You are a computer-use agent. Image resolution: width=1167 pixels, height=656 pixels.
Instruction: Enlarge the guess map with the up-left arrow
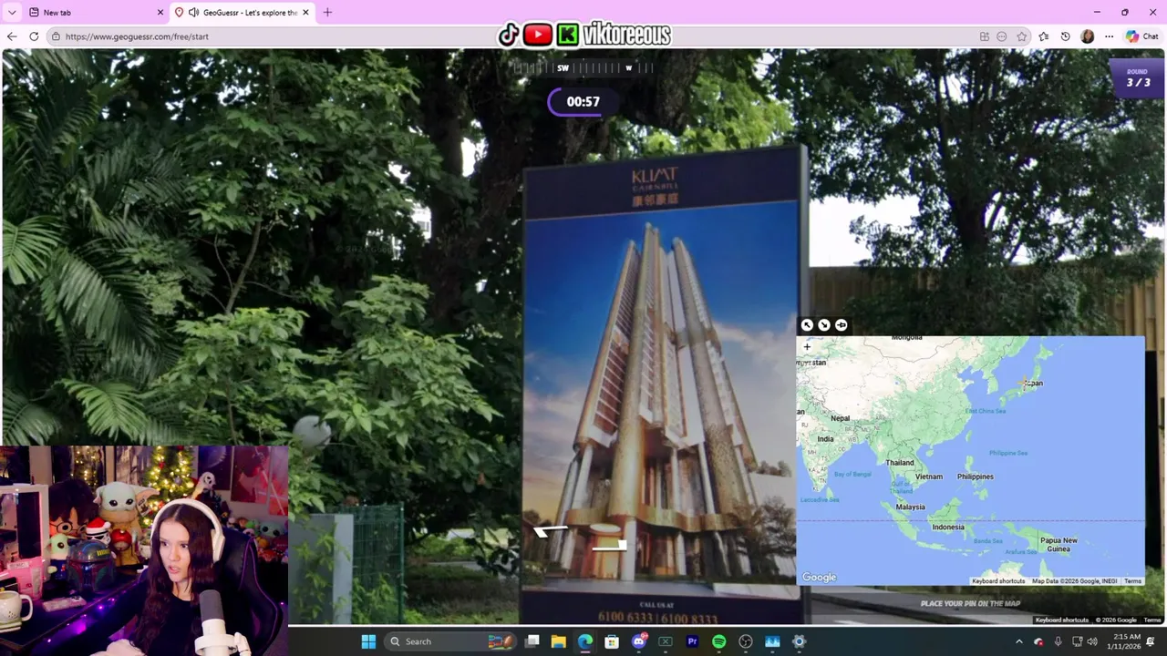click(x=807, y=325)
